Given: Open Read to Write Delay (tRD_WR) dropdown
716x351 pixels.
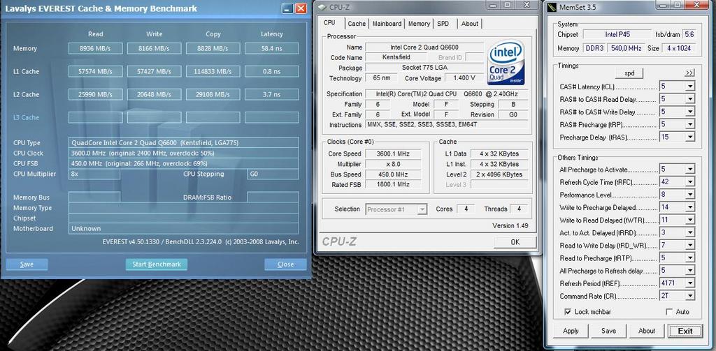Looking at the screenshot, I should [x=689, y=245].
